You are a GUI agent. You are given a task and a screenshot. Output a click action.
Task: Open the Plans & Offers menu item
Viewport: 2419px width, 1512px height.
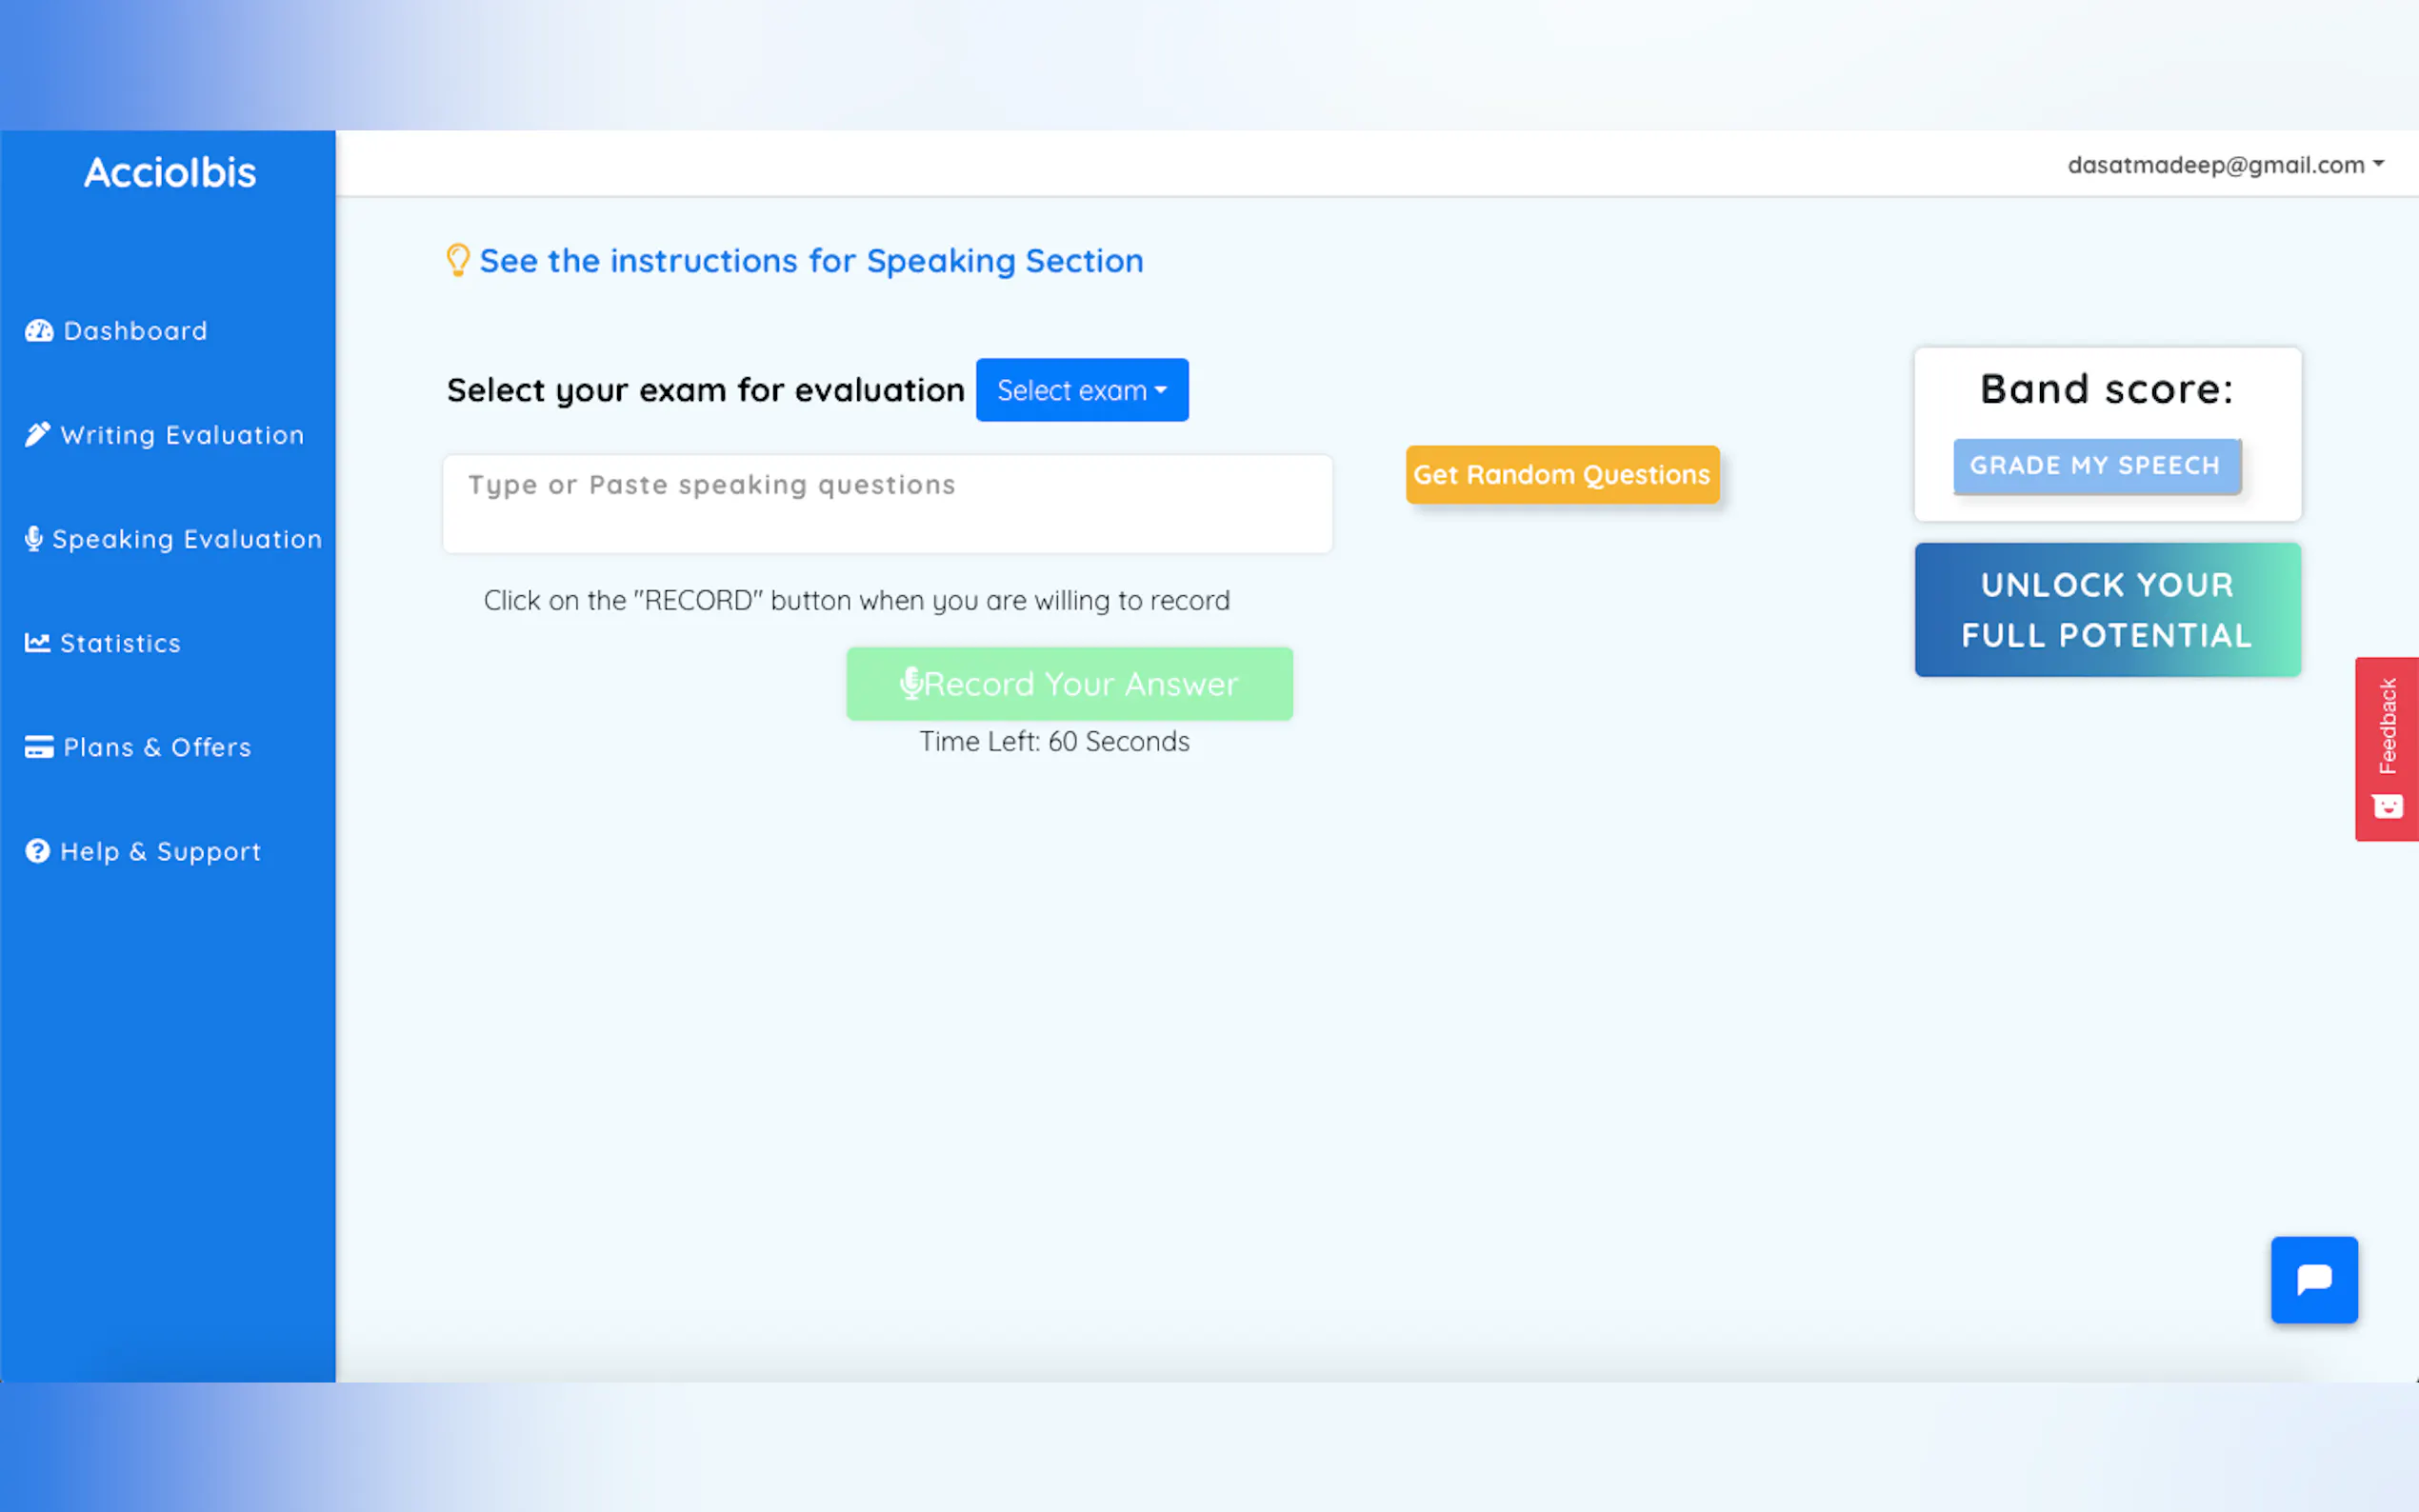[157, 747]
